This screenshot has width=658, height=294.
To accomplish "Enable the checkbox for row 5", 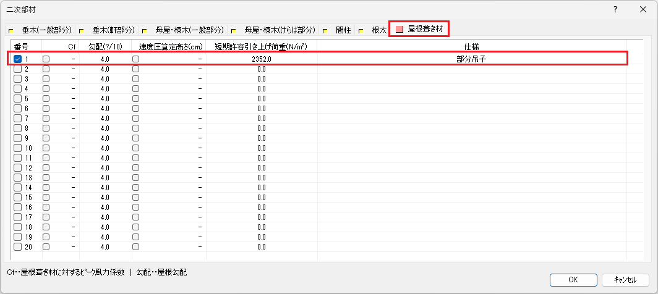I will [17, 98].
